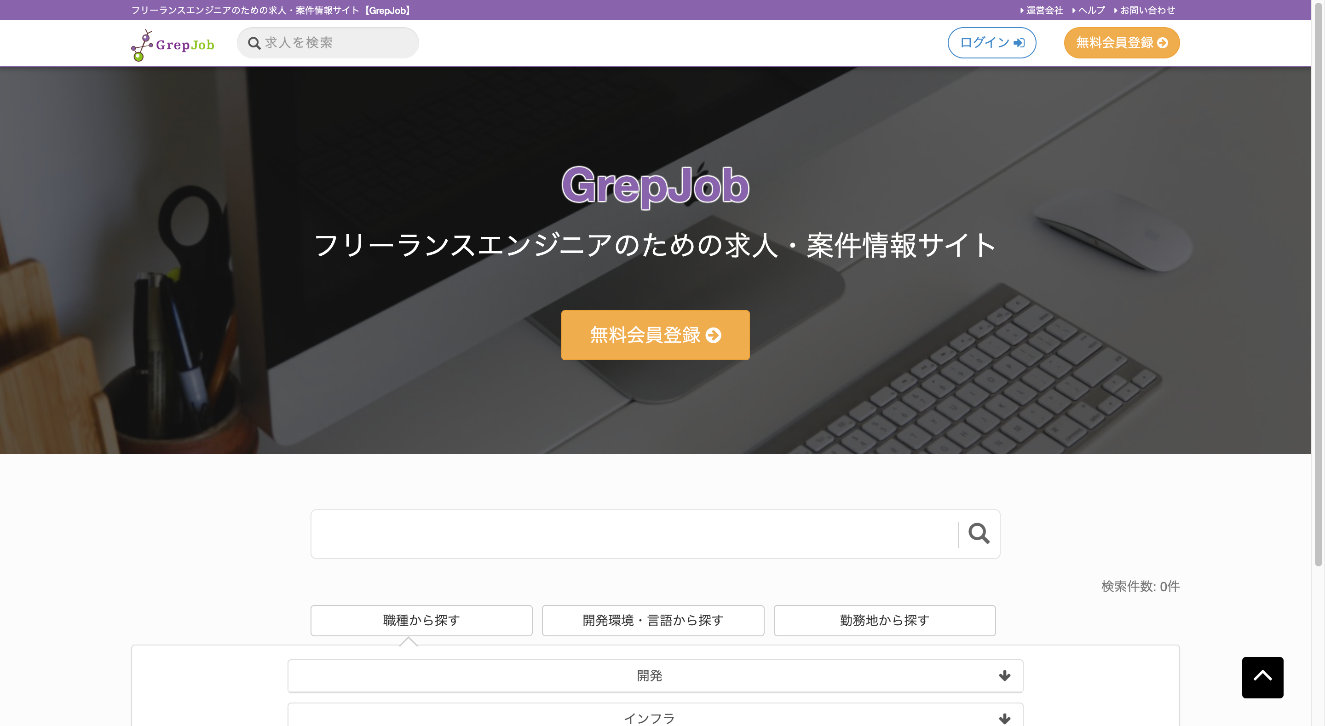1325x726 pixels.
Task: Switch to 職種から探す tab
Action: click(x=421, y=621)
